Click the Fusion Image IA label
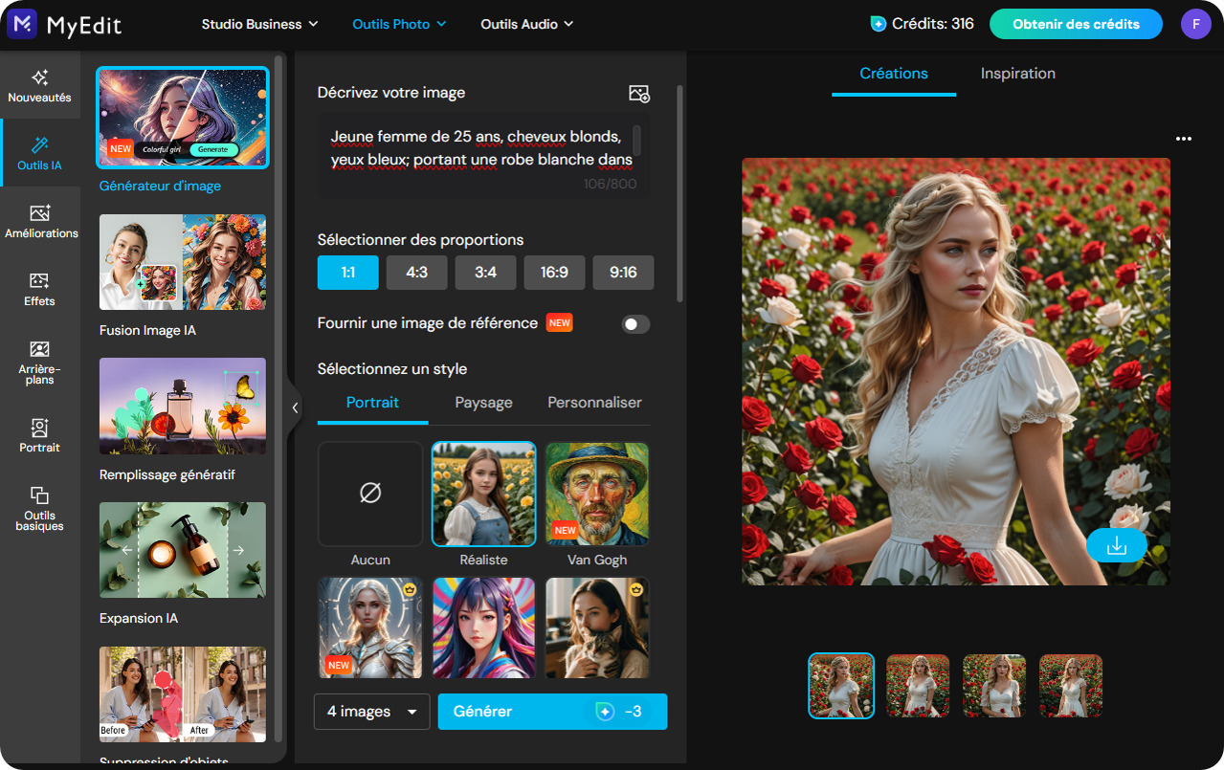 point(147,331)
